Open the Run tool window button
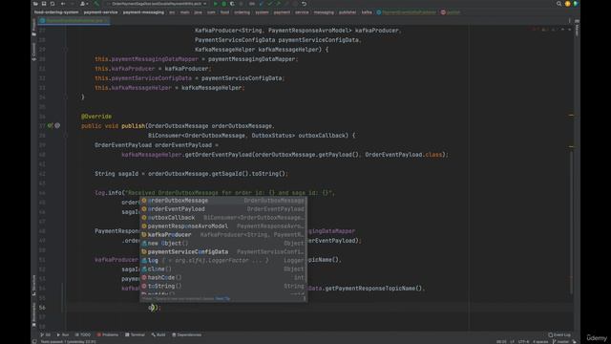This screenshot has width=611, height=344. point(63,334)
